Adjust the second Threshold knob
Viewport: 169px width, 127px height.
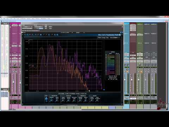86,100
